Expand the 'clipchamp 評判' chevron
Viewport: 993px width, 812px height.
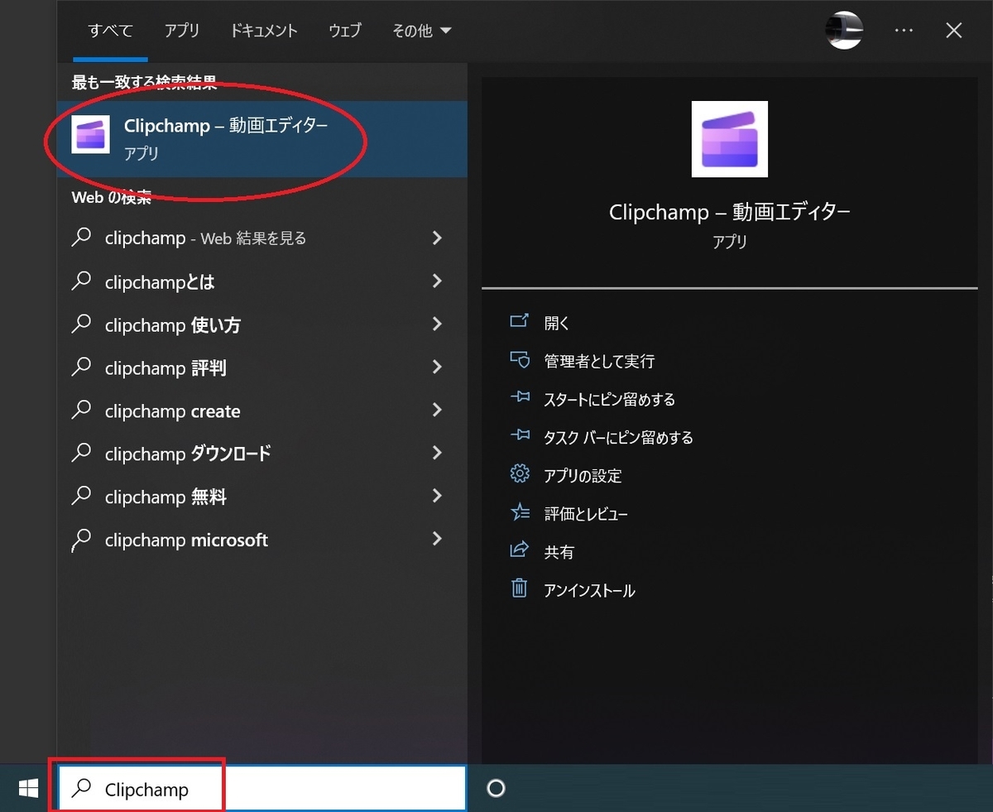(438, 368)
